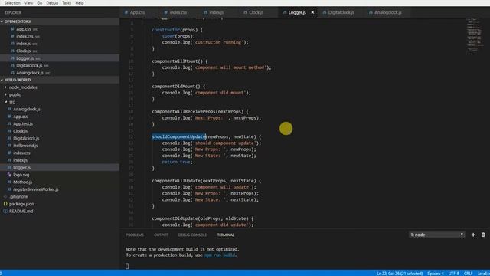Screen dimensions: 490x276
Task: Switch to the Analogclock.js editor tab
Action: (x=388, y=12)
